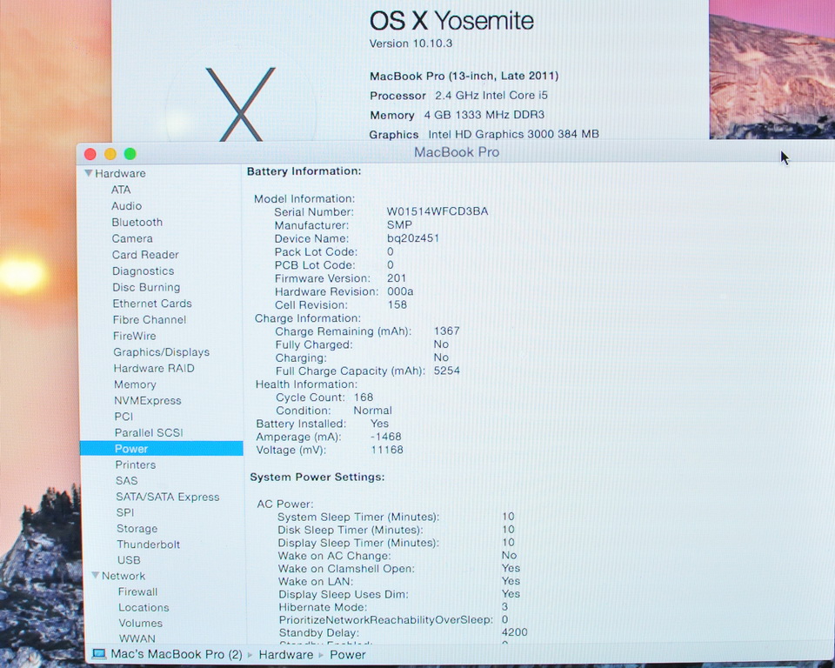Click the OS X logo in About window
Screen dimensions: 835x668
tap(241, 104)
